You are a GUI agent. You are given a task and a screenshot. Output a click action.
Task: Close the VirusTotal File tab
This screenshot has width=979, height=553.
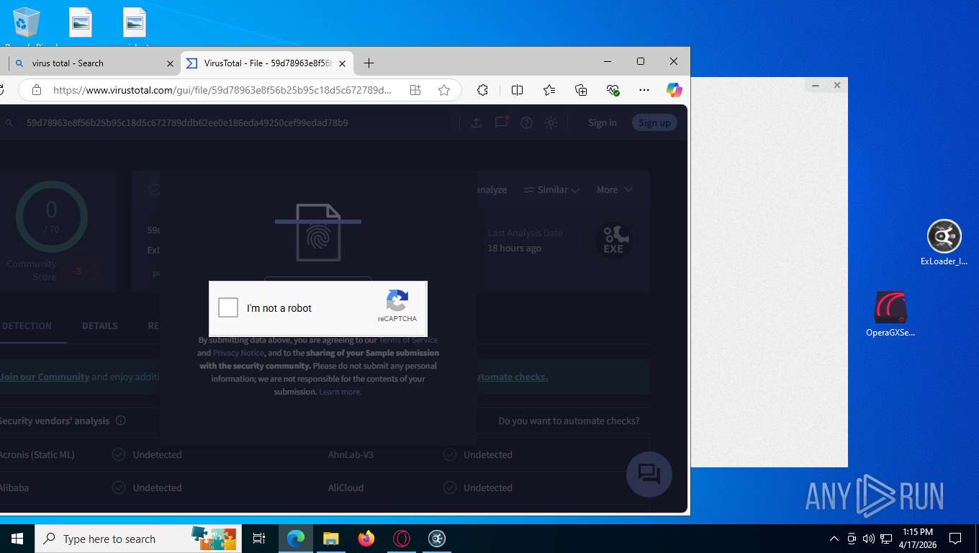(x=343, y=63)
